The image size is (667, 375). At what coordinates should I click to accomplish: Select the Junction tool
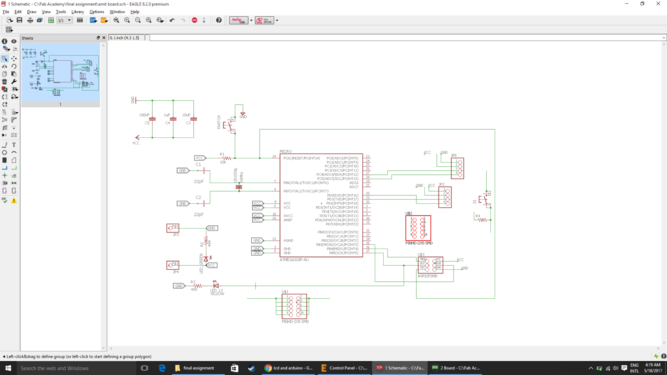5,176
